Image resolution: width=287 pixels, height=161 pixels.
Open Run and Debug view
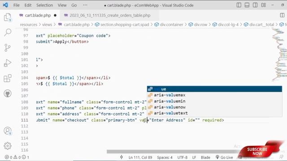click(8, 63)
